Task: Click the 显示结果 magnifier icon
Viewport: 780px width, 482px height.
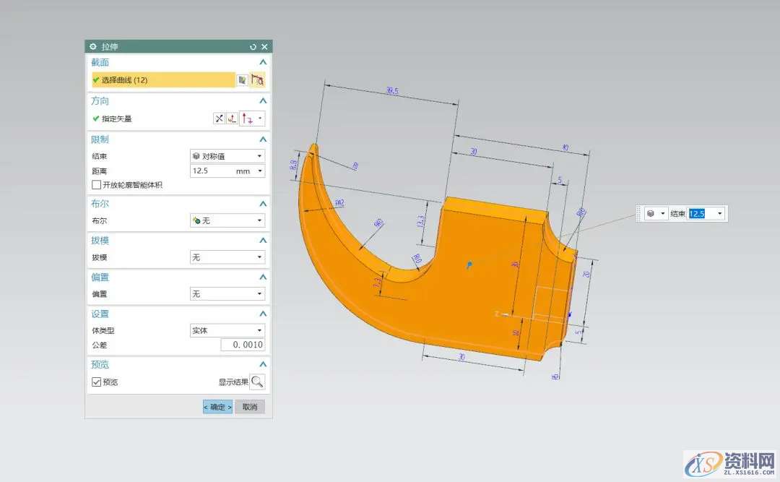Action: coord(257,382)
